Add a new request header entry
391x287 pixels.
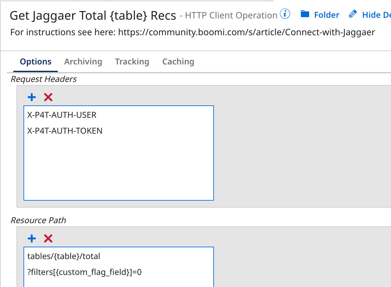[x=31, y=97]
